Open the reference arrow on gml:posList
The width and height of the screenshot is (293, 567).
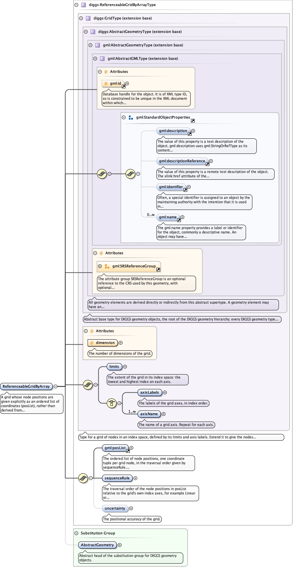[x=128, y=451]
